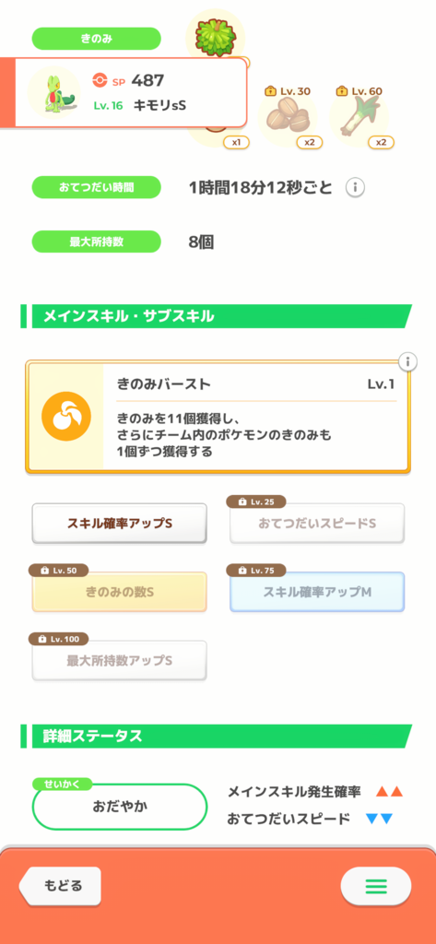Open the green hamburger menu button
436x944 pixels.
pos(376,886)
